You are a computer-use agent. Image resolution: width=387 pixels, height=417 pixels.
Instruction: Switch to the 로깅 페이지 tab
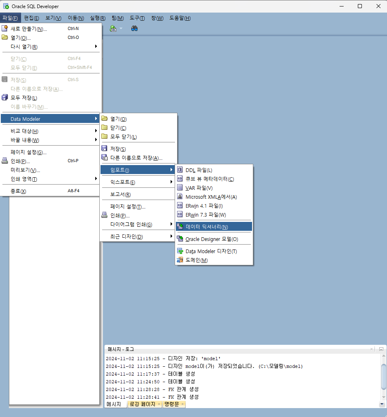142,404
